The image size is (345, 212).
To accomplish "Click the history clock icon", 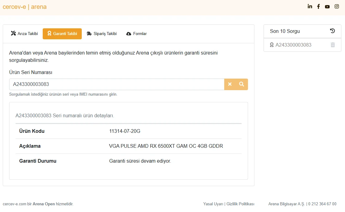I will (332, 31).
